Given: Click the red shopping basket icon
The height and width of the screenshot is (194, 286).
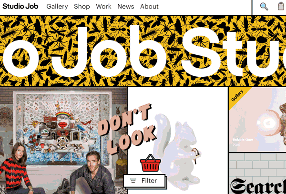Looking at the screenshot, I should point(150,163).
